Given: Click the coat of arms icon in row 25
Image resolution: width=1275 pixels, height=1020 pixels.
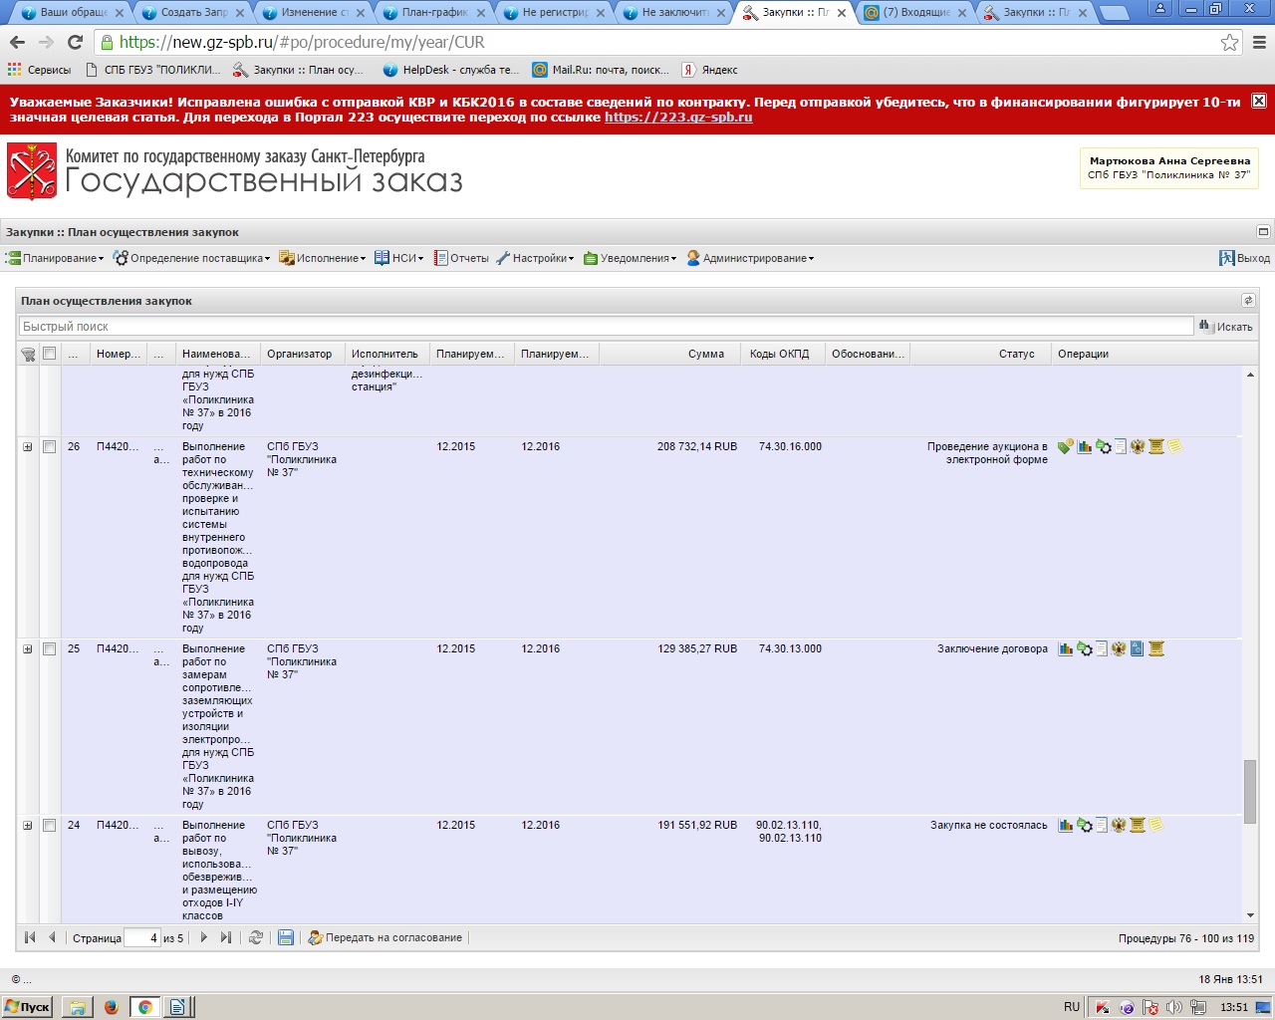Looking at the screenshot, I should 1119,649.
